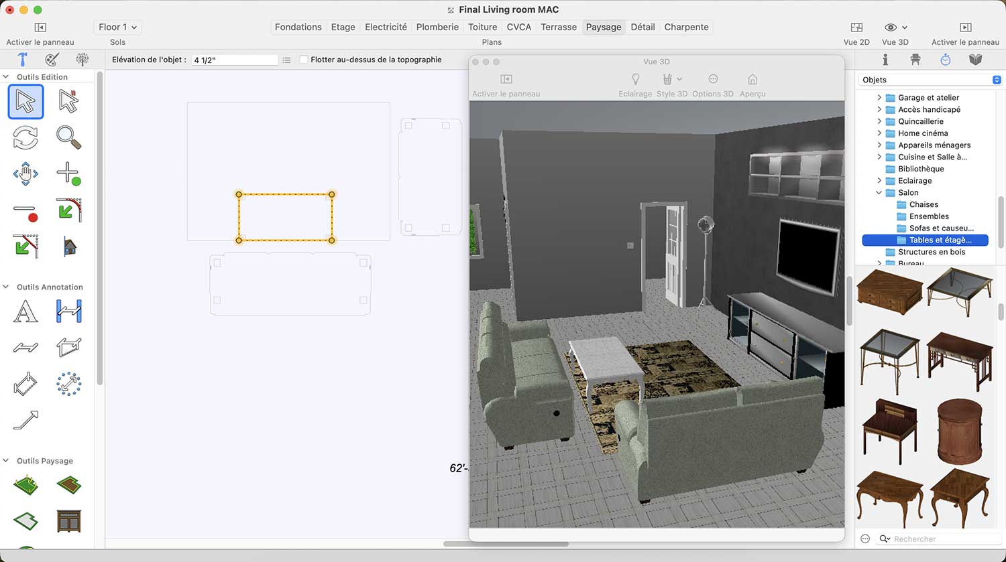Choose the grey paved area landscape tool

click(25, 520)
